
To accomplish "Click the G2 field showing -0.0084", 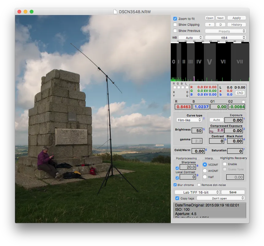I will click(236, 107).
